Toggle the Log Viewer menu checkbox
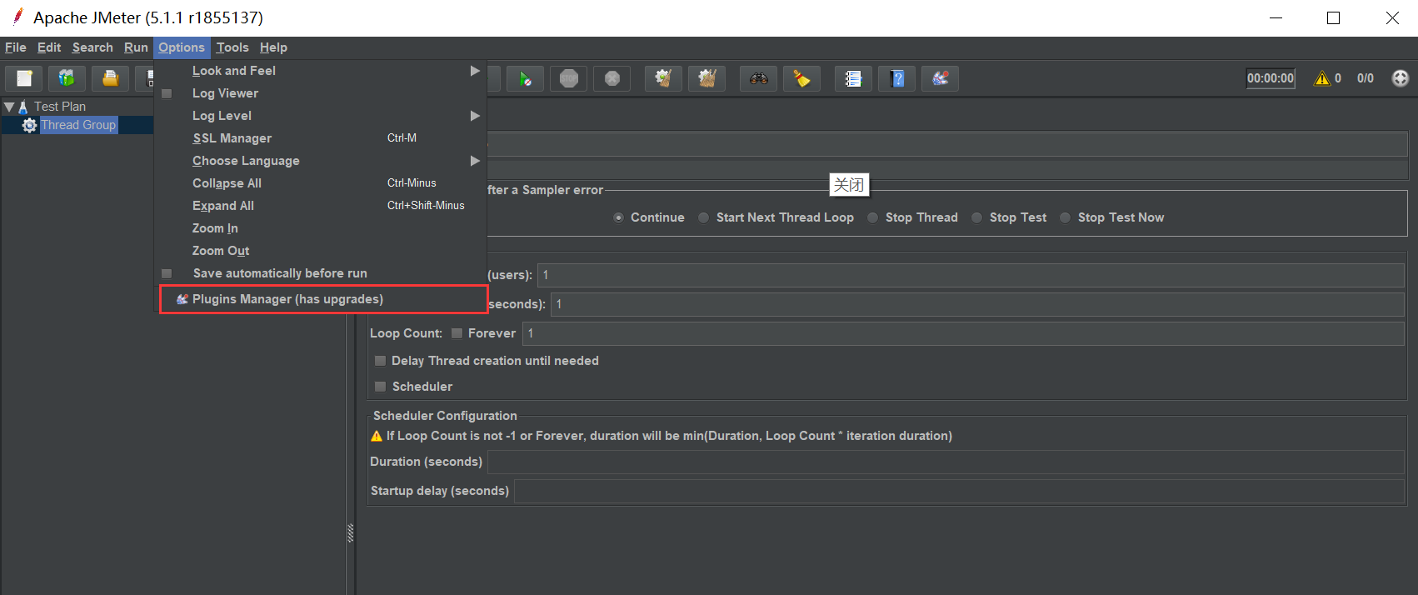1418x595 pixels. tap(167, 93)
